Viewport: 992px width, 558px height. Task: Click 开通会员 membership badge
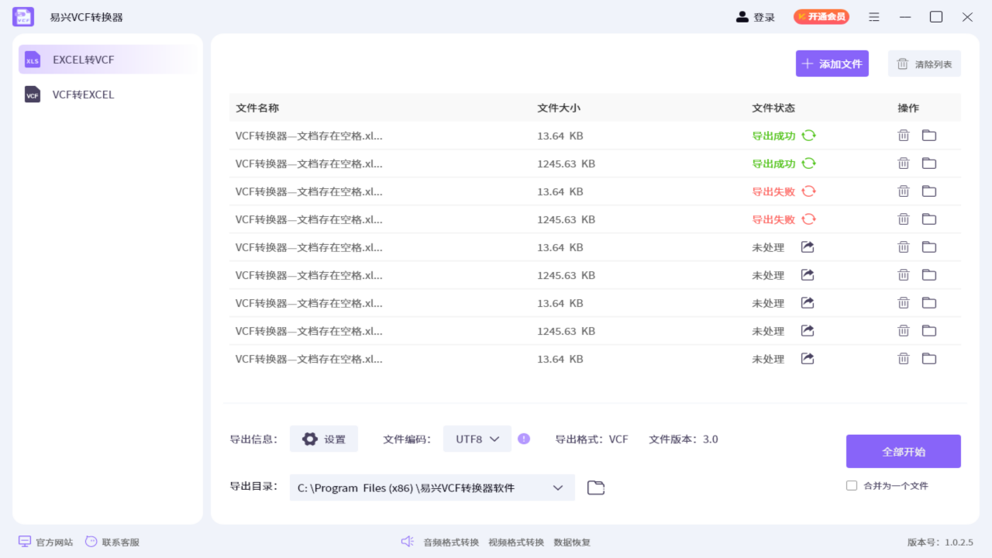pyautogui.click(x=821, y=15)
